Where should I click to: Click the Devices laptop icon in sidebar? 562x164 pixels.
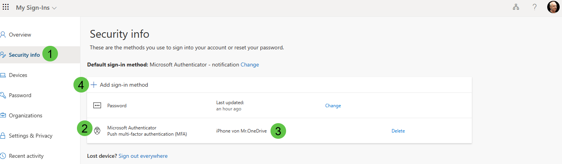[x=3, y=75]
